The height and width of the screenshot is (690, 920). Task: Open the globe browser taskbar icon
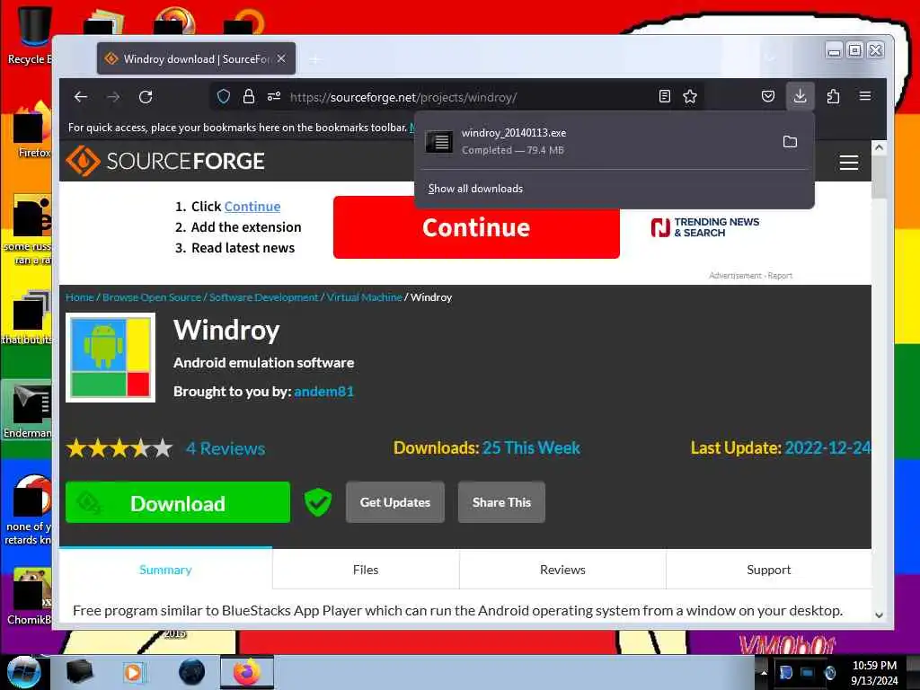[x=192, y=672]
